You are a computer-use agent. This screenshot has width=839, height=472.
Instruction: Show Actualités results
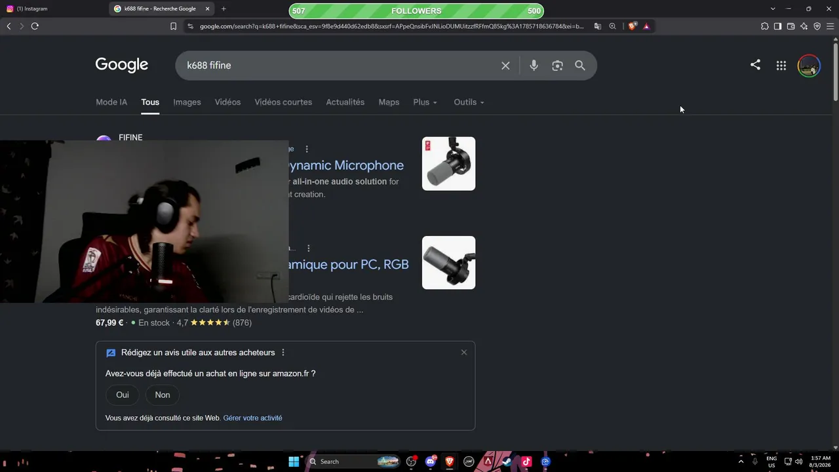[345, 102]
